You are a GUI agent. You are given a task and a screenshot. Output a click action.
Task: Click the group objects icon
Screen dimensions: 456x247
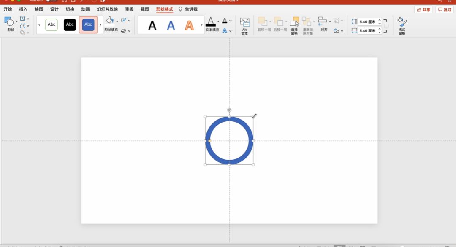tap(337, 21)
